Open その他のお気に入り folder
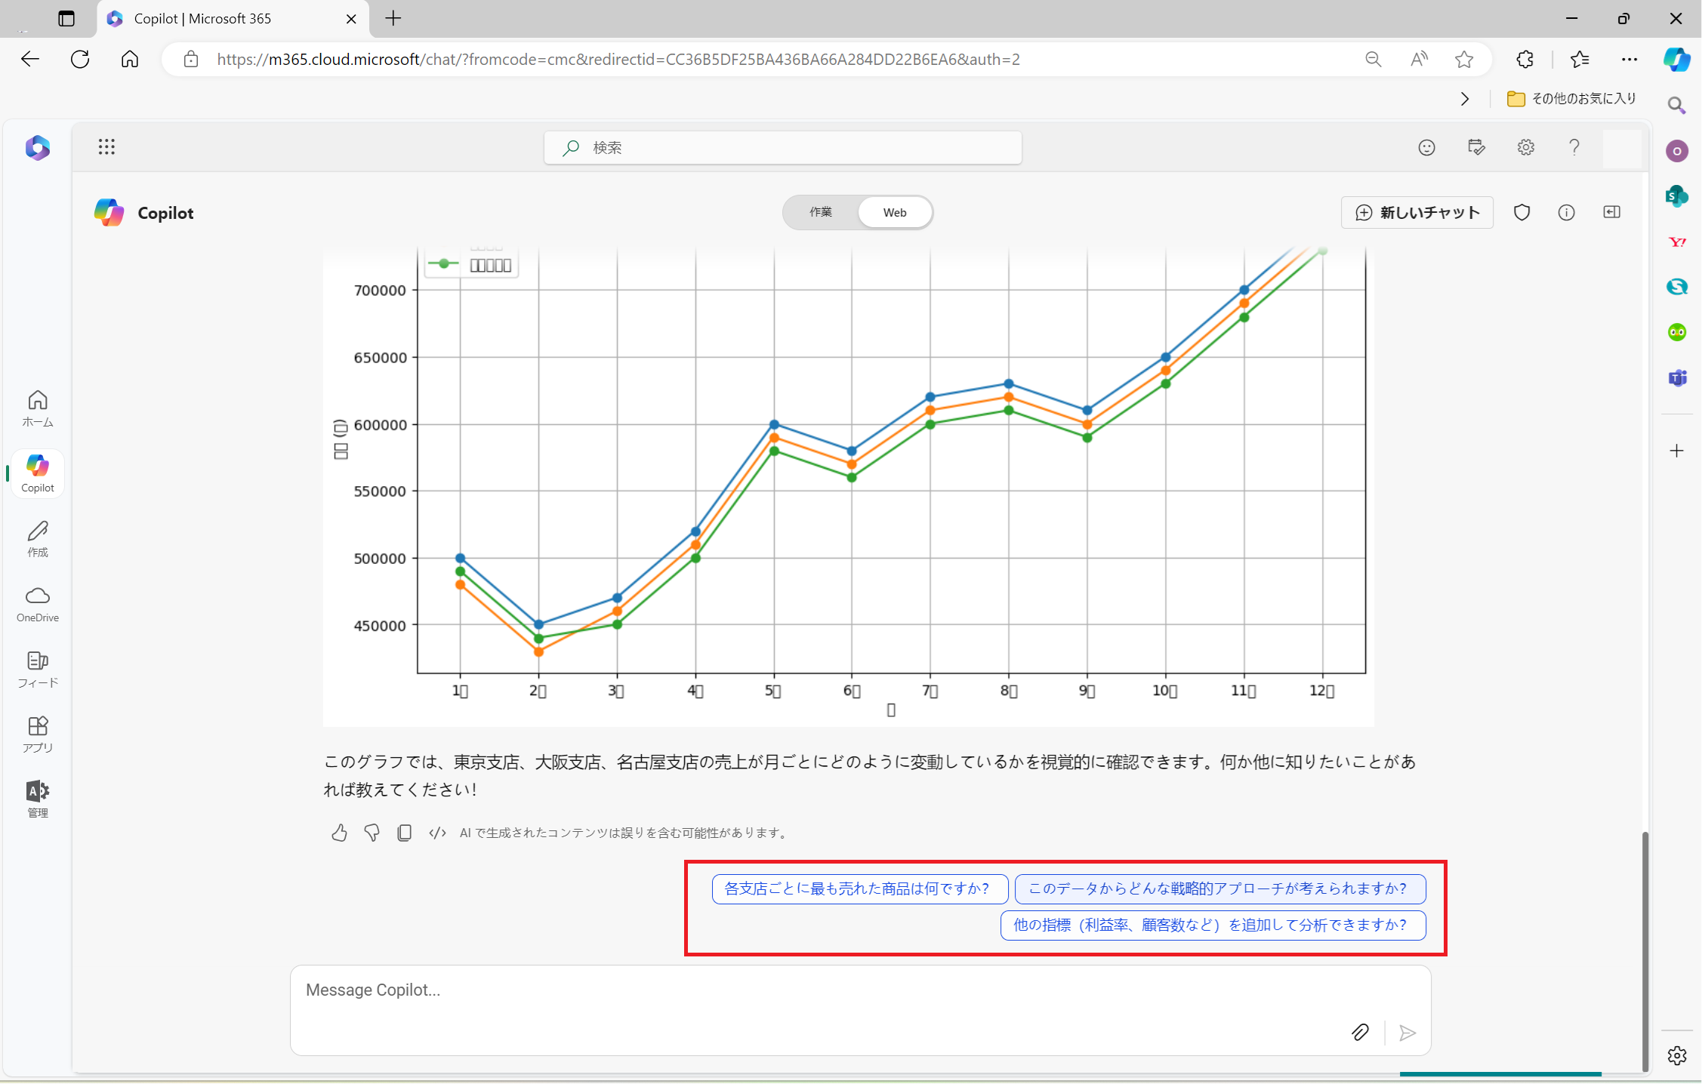 point(1572,99)
